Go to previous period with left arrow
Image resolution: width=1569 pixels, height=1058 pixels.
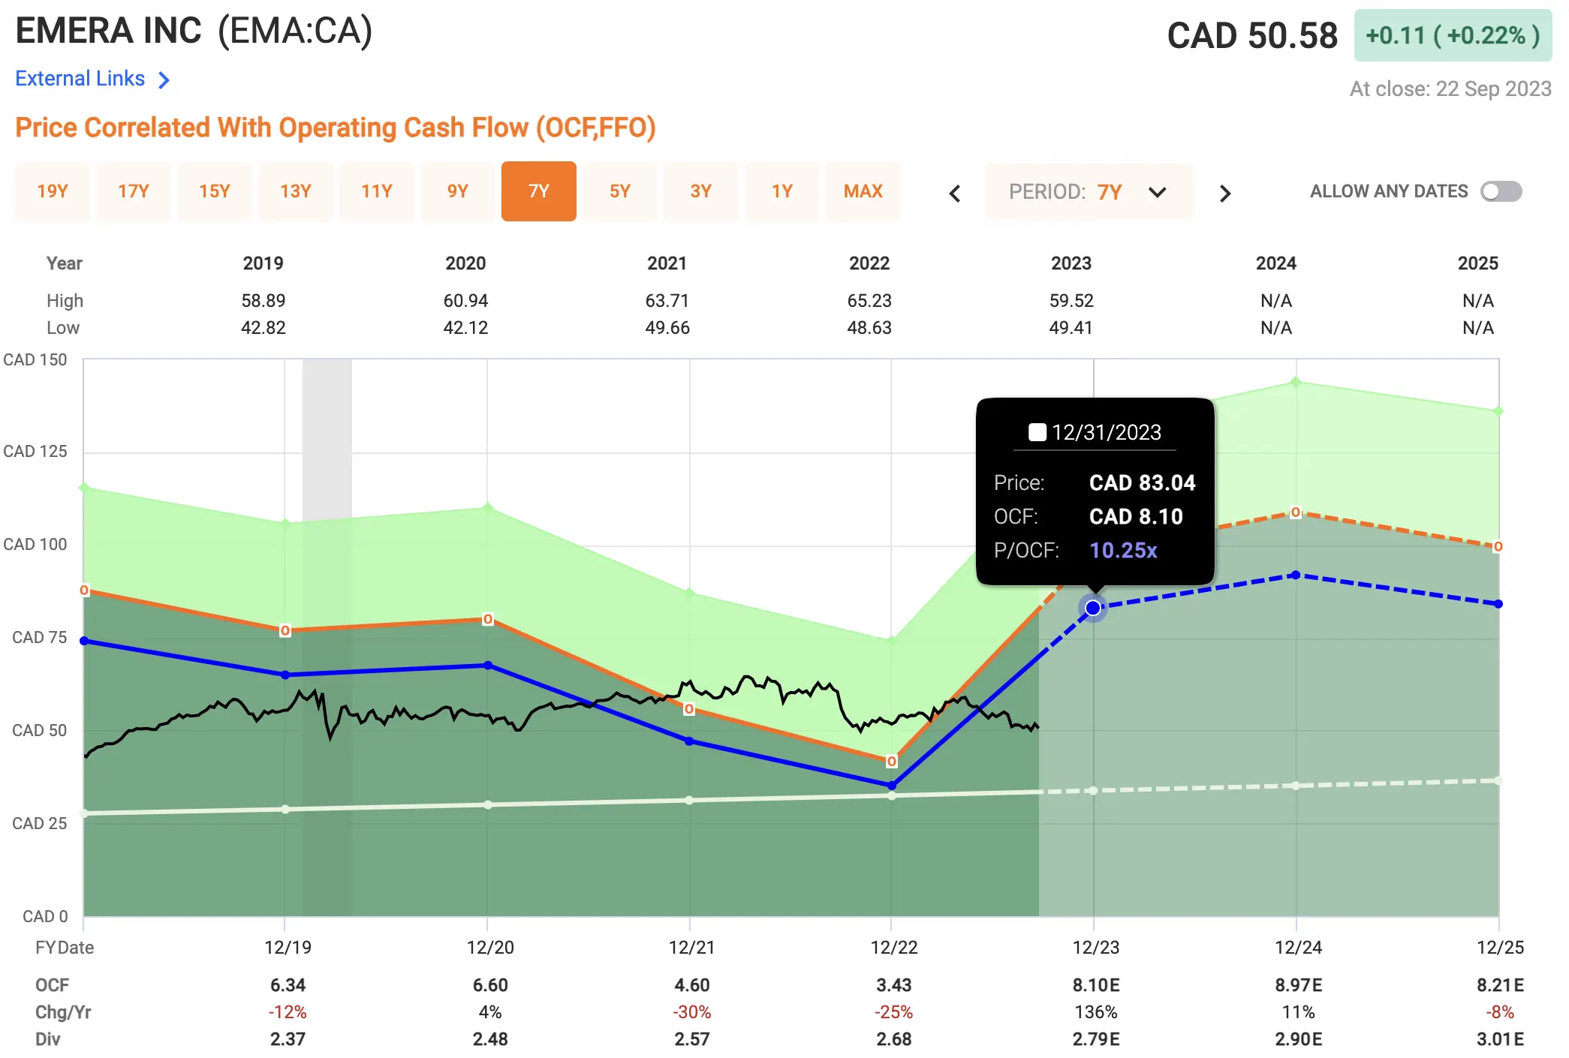pos(955,194)
